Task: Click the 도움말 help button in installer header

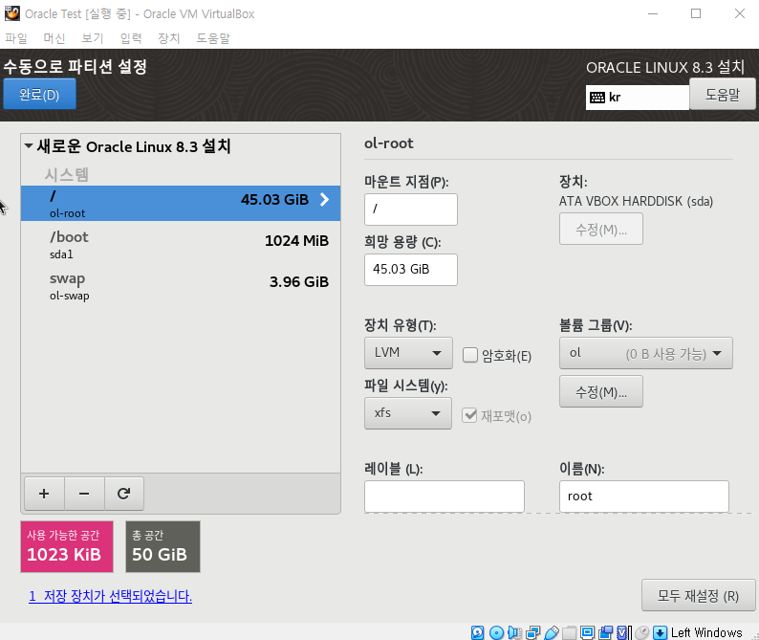Action: (x=723, y=94)
